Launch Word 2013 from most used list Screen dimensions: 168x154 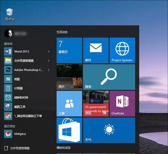click(27, 52)
